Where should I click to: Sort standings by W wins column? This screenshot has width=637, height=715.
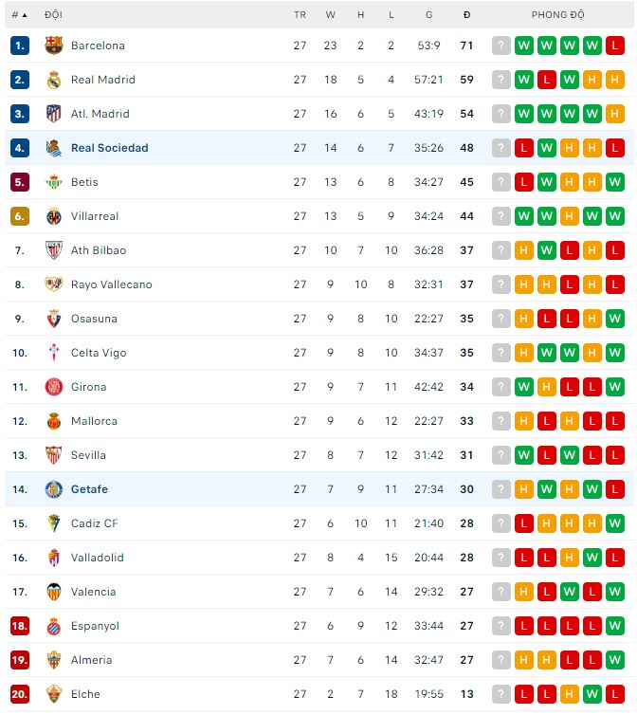pyautogui.click(x=330, y=15)
